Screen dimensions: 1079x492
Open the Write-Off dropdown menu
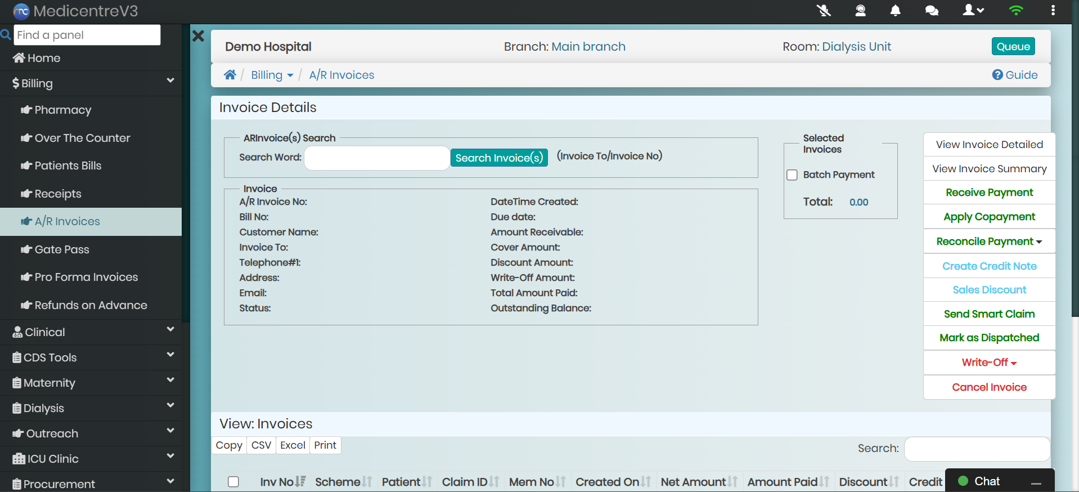(x=988, y=363)
